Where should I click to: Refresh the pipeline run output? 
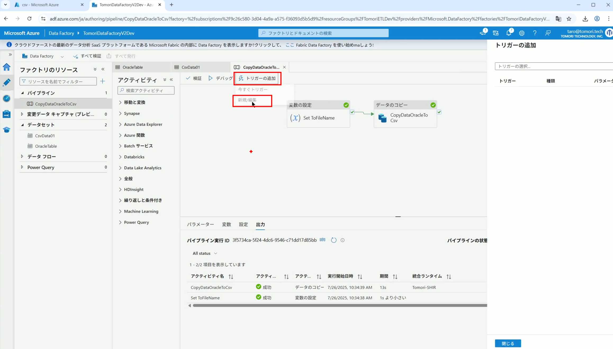333,240
